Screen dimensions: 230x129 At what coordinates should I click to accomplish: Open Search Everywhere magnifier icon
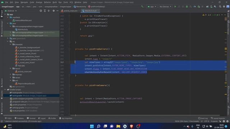[220, 6]
